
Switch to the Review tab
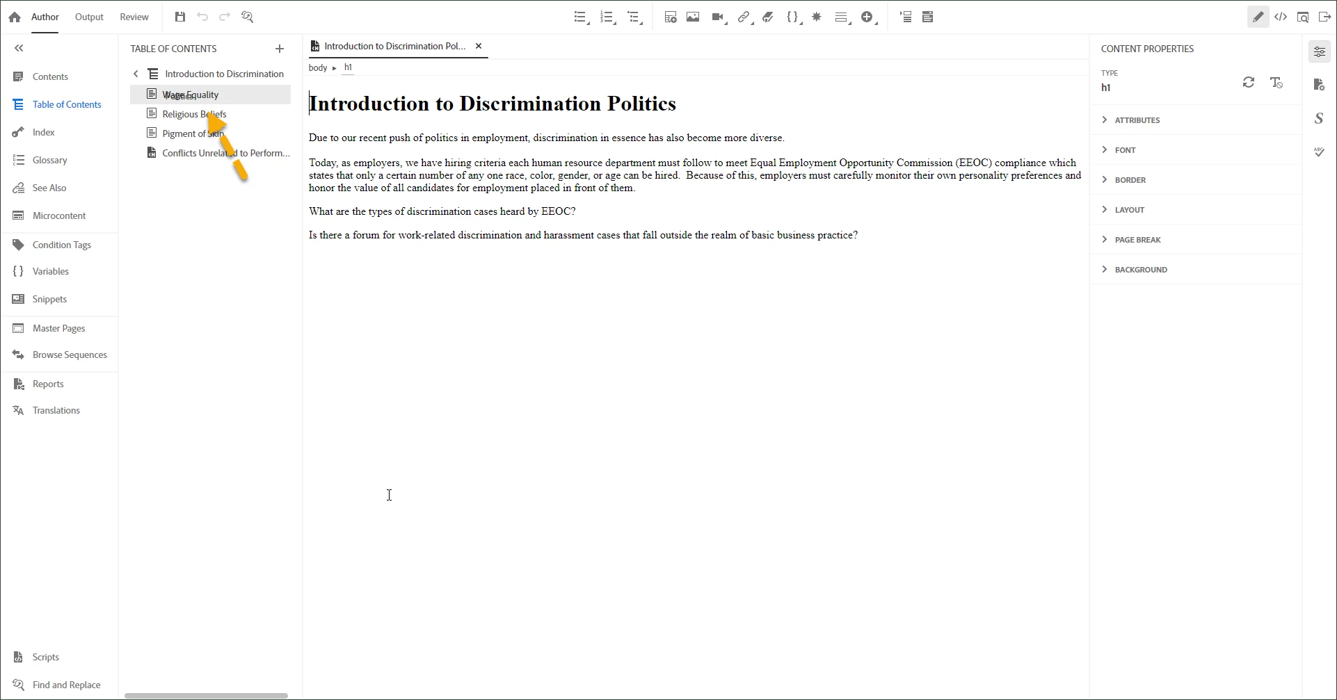134,17
